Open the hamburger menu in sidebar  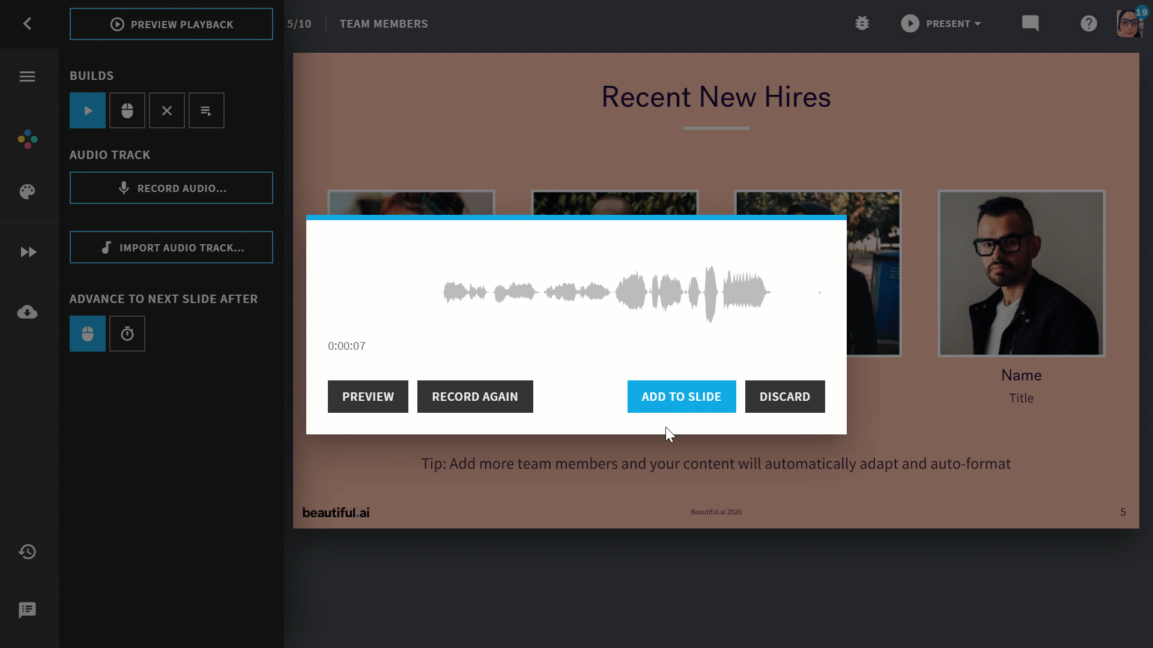tap(27, 76)
